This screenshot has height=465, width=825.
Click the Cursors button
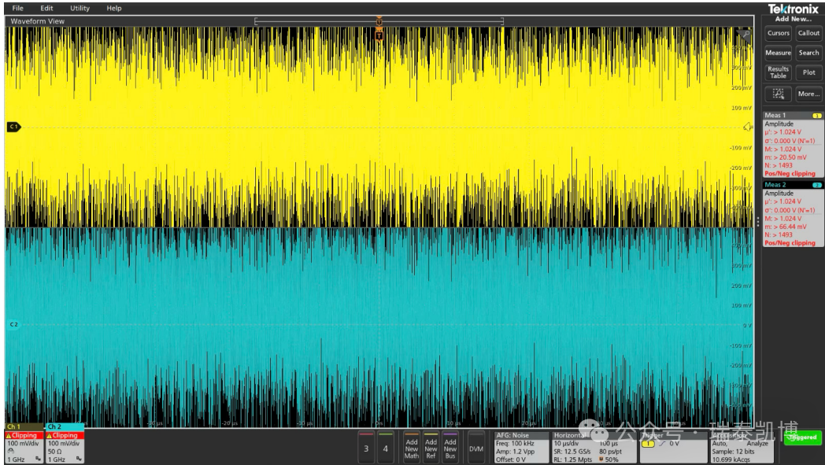(778, 33)
